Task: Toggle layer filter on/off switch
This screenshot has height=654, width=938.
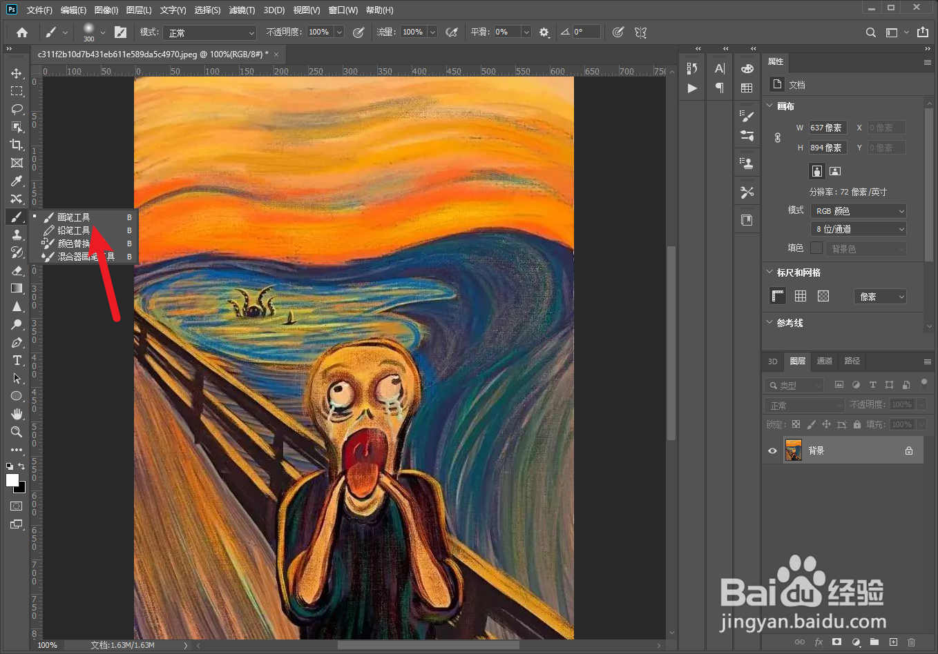Action: [924, 382]
